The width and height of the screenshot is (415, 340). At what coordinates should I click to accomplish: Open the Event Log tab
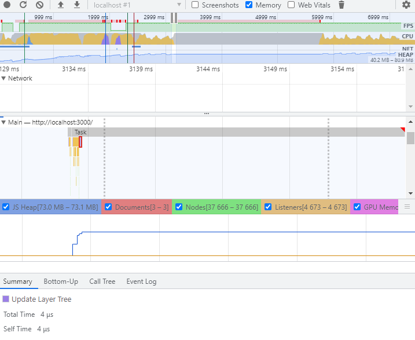(141, 281)
